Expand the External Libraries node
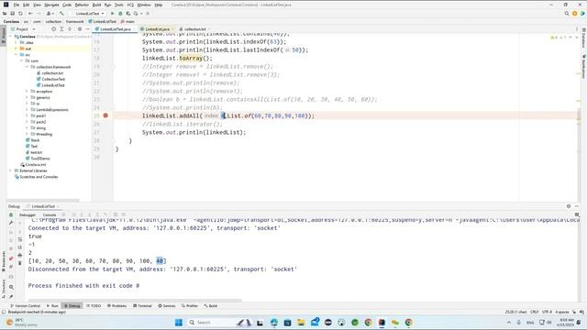 [10, 170]
